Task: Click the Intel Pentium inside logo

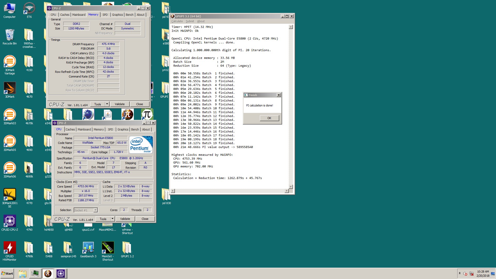Action: click(141, 145)
